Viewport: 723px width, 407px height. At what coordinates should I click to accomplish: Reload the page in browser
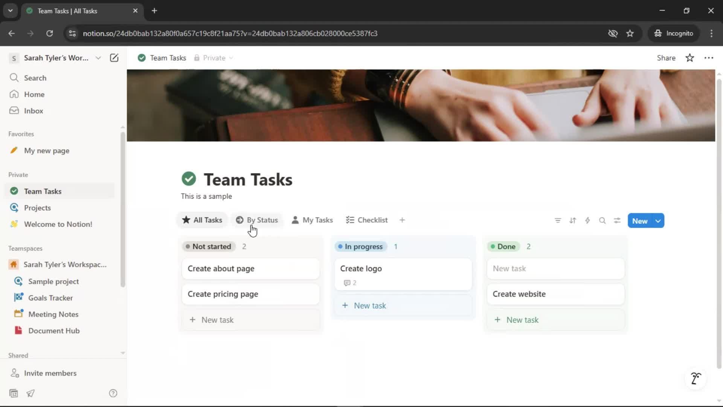[49, 33]
